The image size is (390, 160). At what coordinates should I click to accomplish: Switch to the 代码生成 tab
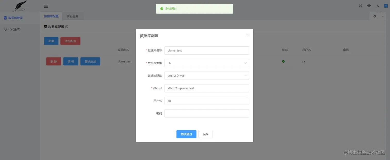coord(72,16)
